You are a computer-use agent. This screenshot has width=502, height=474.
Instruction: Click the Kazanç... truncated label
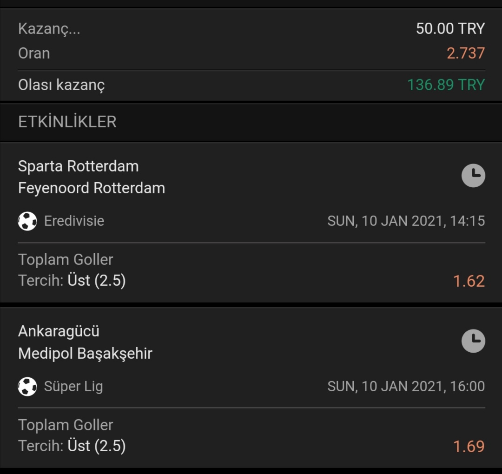click(49, 29)
